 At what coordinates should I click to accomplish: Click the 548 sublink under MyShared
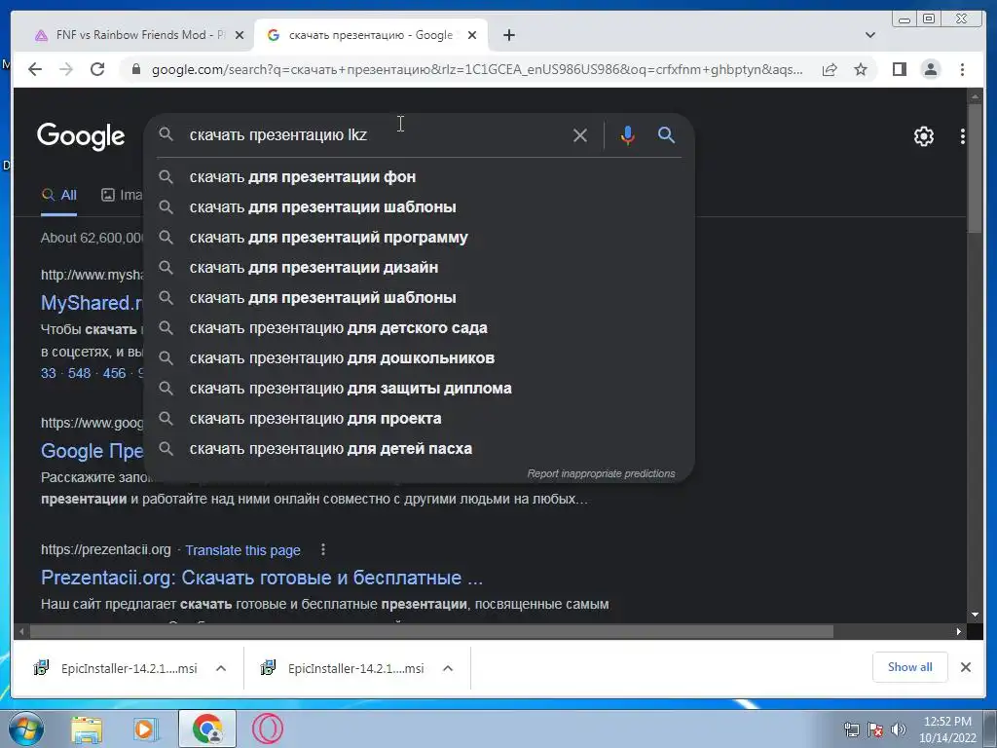point(80,373)
